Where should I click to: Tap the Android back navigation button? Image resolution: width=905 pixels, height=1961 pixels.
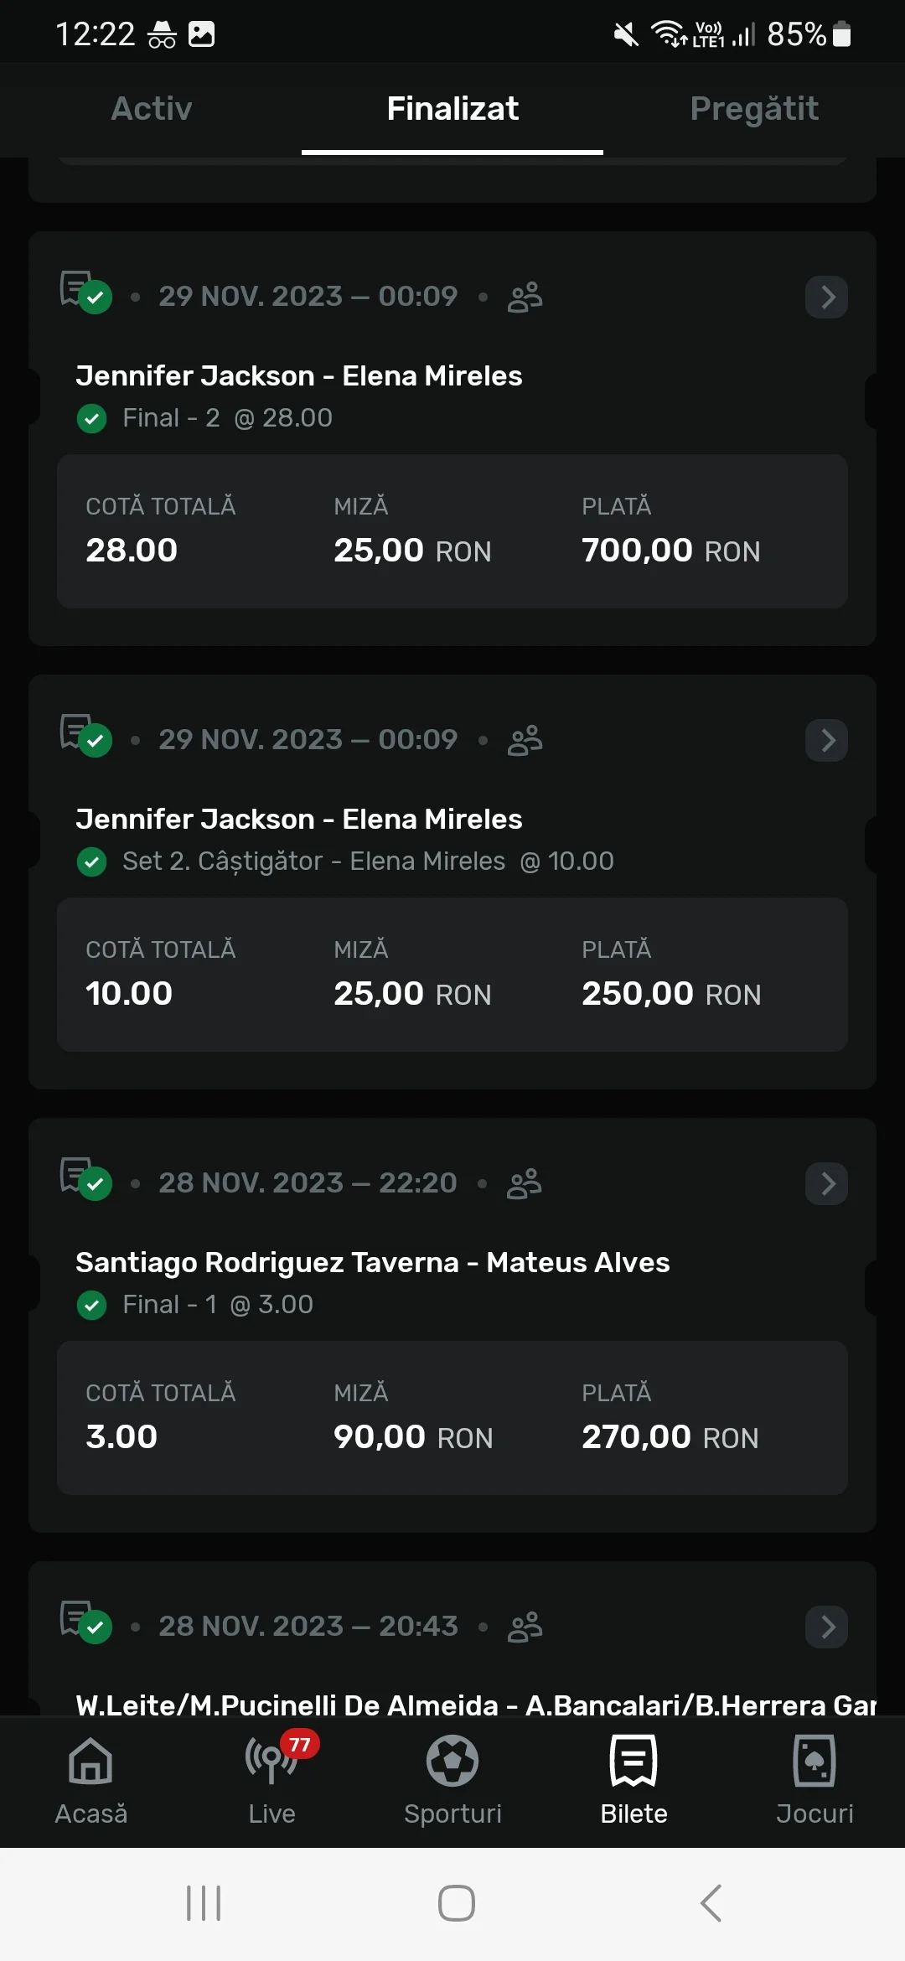711,1903
